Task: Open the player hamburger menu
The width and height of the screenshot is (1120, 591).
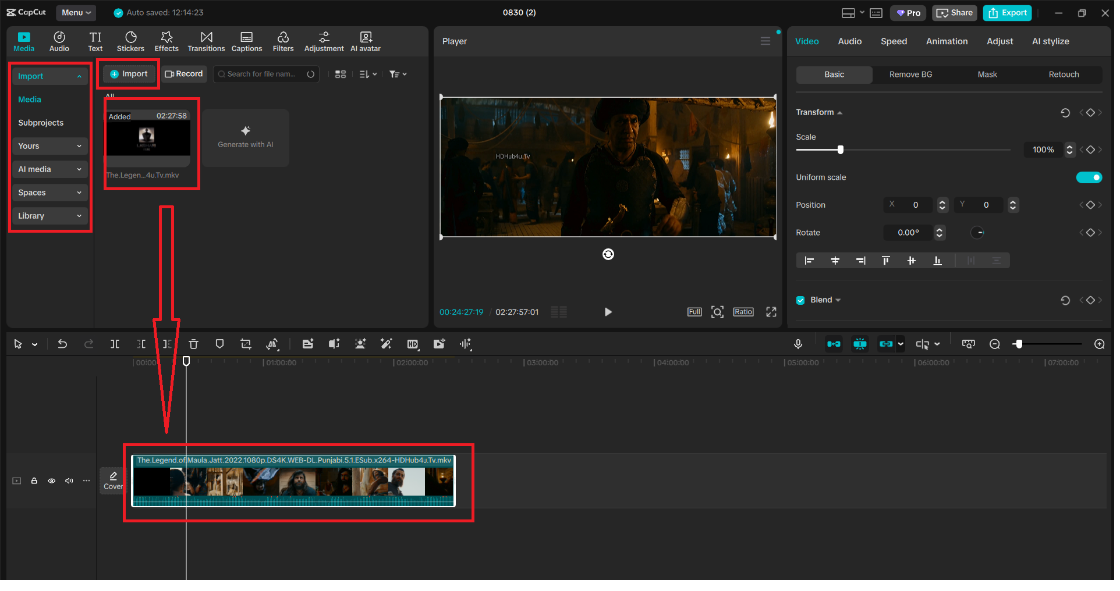Action: (x=765, y=41)
